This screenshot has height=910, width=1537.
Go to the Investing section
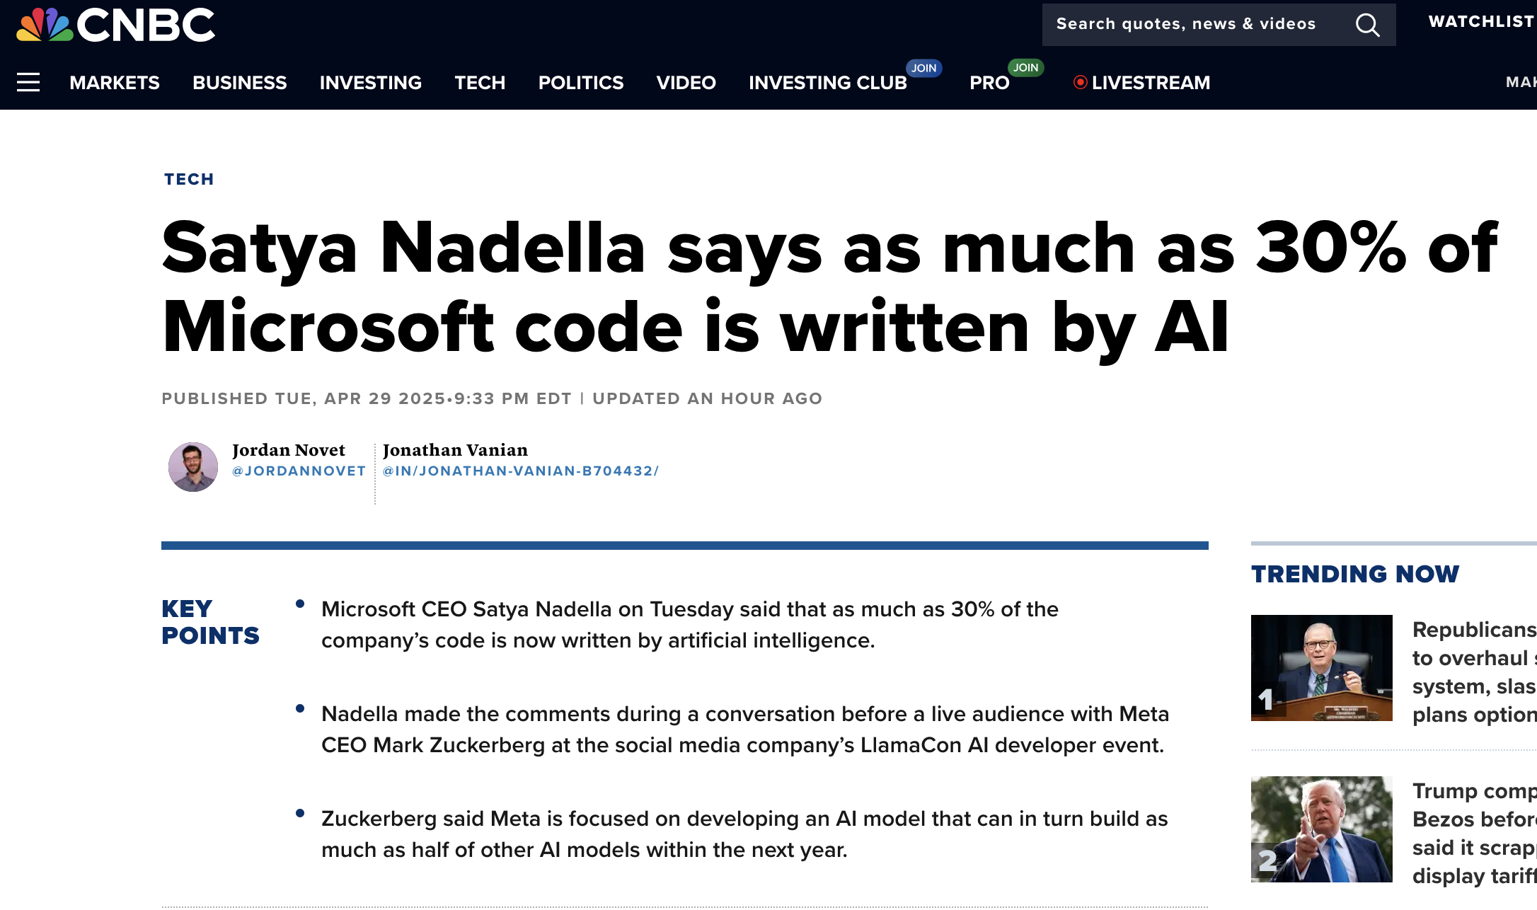tap(370, 83)
